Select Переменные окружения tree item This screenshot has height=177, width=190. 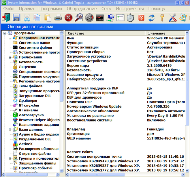pos(39,76)
